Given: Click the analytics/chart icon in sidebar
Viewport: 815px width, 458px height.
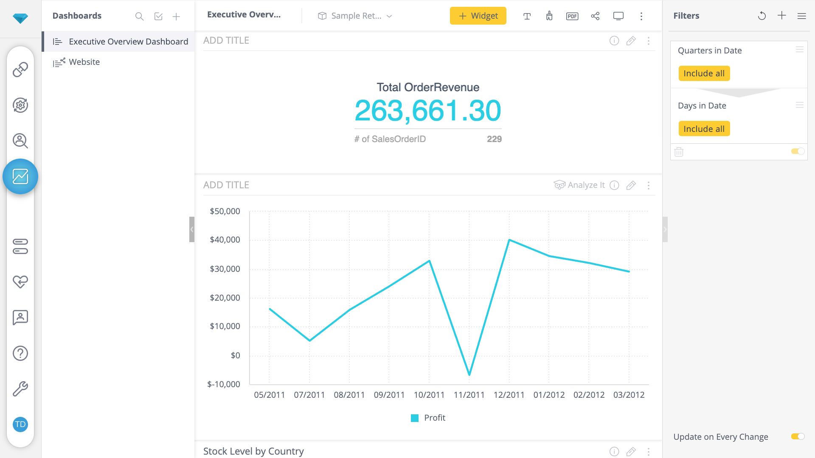Looking at the screenshot, I should [x=20, y=176].
